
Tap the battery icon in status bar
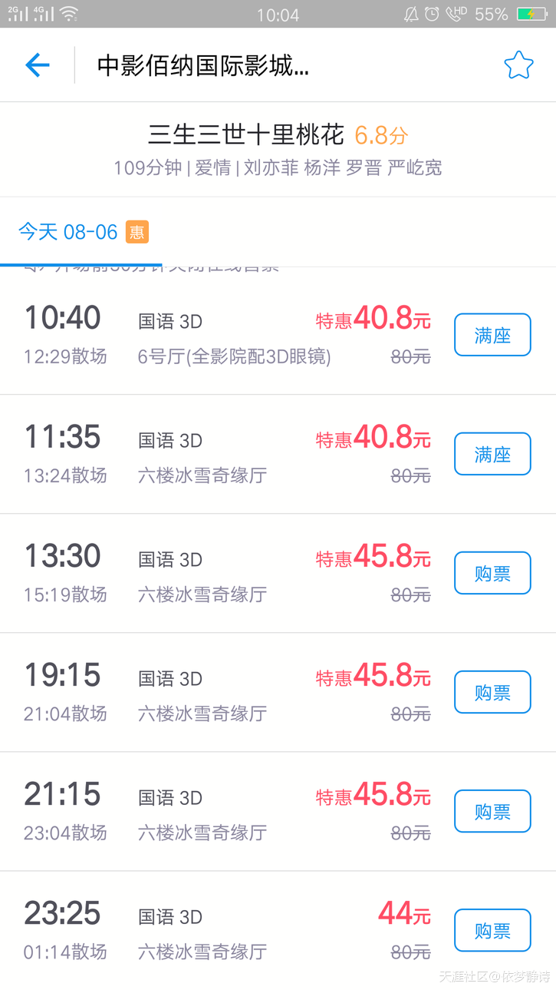coord(531,14)
